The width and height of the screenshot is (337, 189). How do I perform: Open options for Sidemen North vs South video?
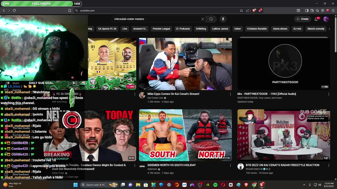[x=230, y=165]
